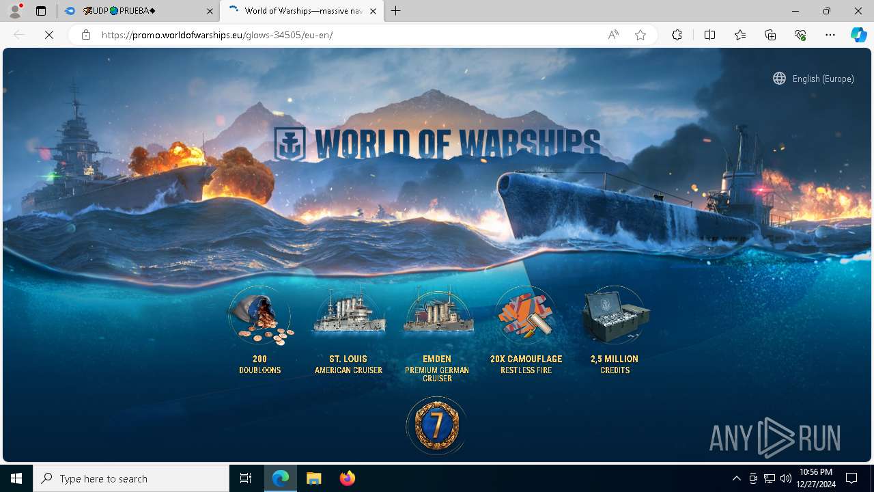Screen dimensions: 874x492
Task: Add this page to favorites star
Action: [x=640, y=35]
